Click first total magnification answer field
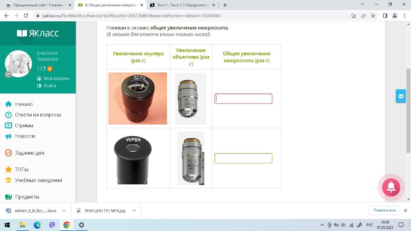This screenshot has width=411, height=231. (243, 99)
